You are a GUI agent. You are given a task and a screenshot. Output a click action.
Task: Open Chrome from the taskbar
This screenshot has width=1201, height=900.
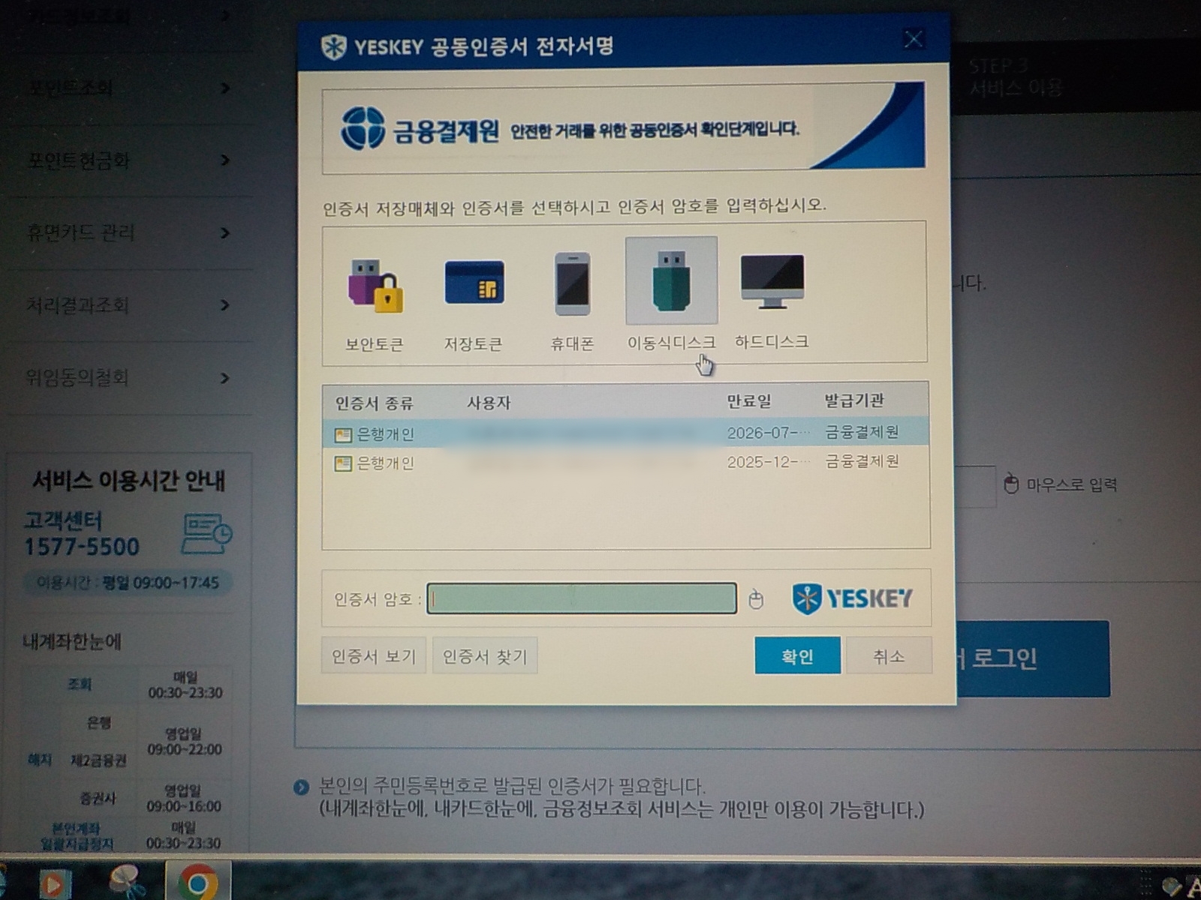pyautogui.click(x=198, y=881)
